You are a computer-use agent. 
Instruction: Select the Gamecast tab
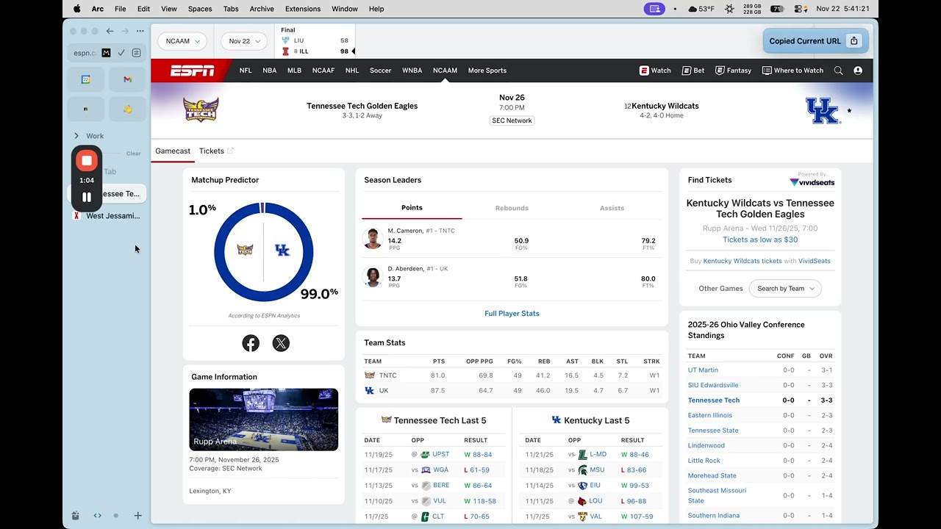pos(173,151)
